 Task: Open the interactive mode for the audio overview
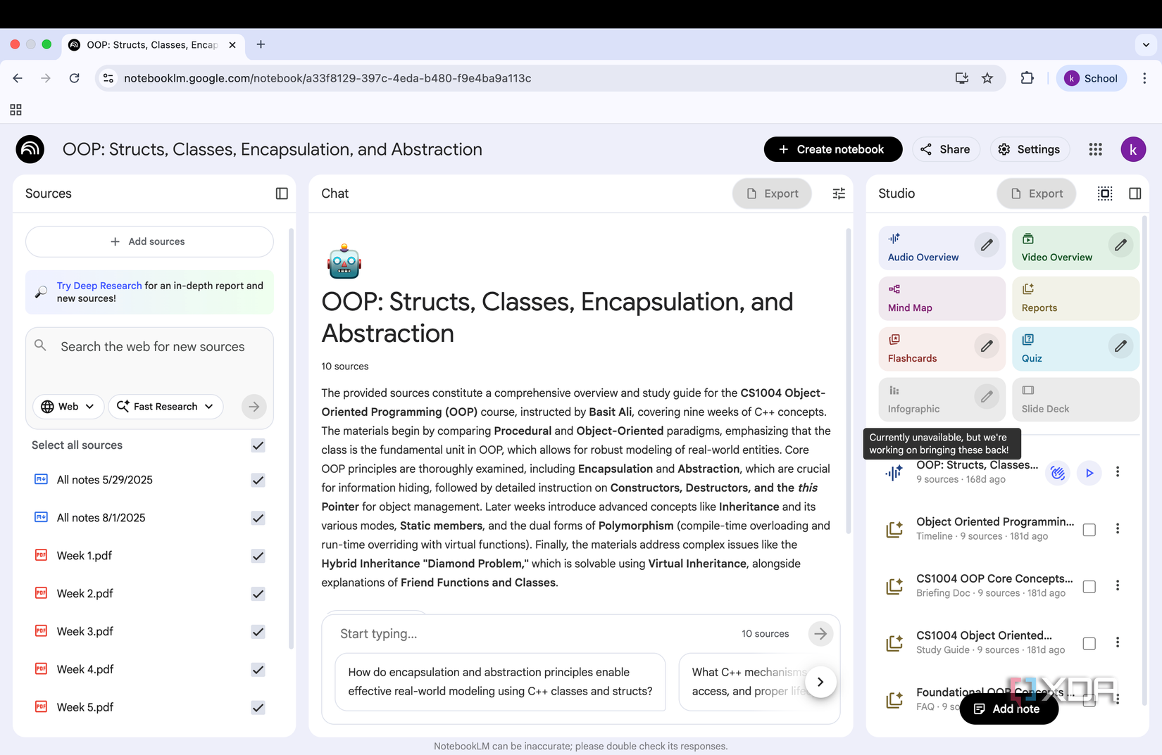click(x=1057, y=472)
